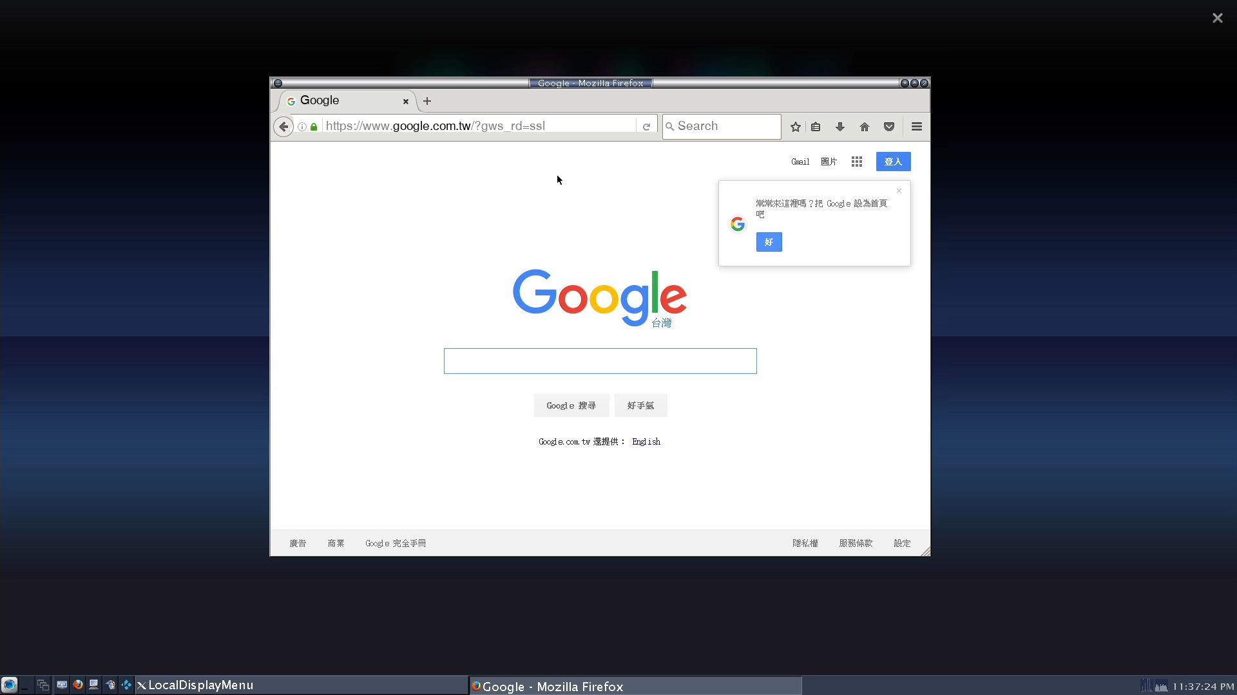Switch language via English link
This screenshot has width=1237, height=695.
tap(646, 441)
